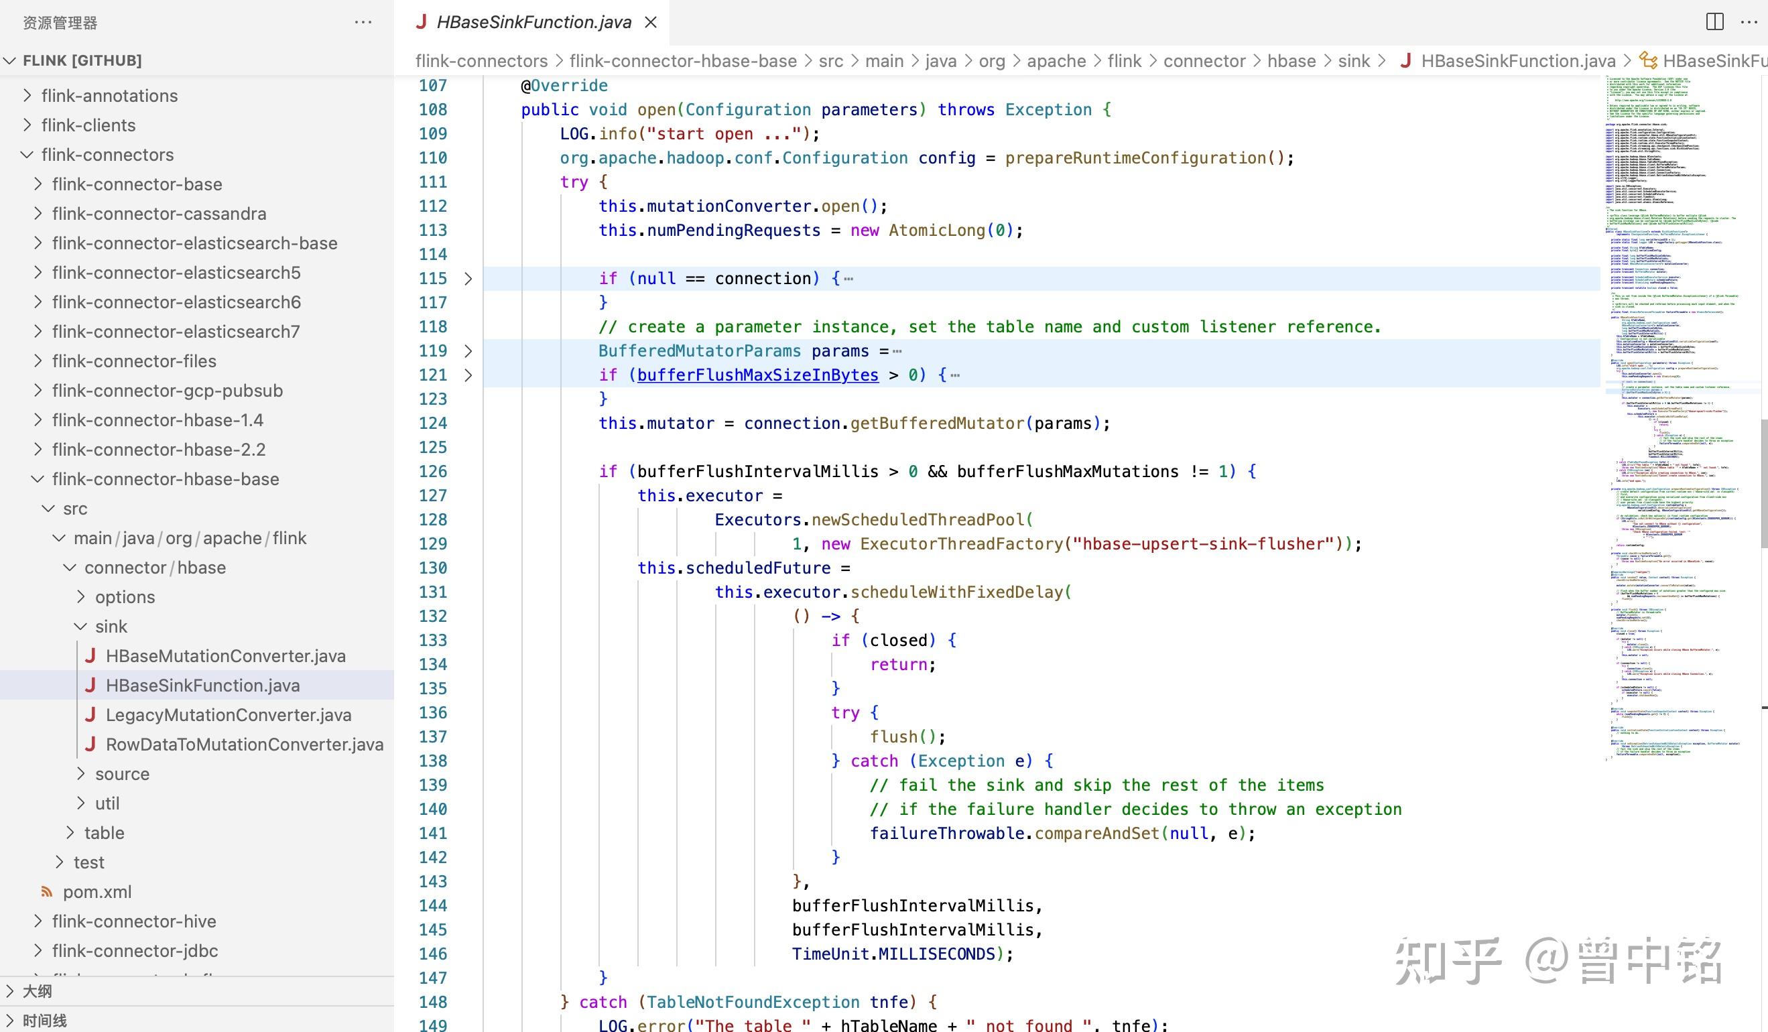The width and height of the screenshot is (1768, 1032).
Task: Unfold folded block at line 121
Action: click(468, 375)
